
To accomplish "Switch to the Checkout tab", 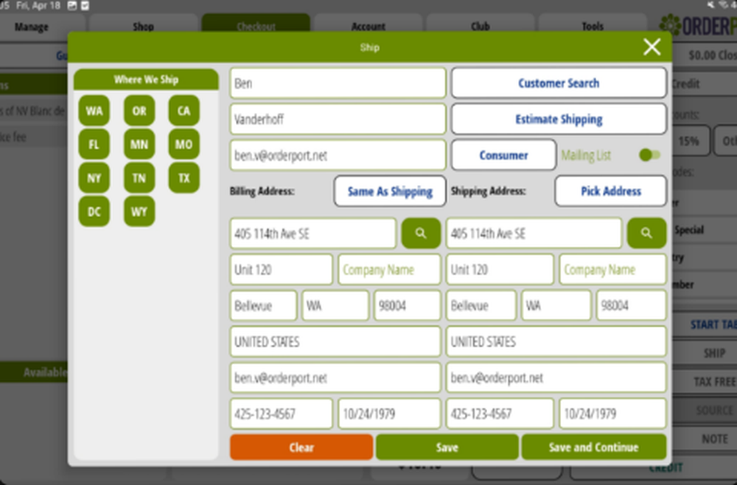I will pos(256,26).
